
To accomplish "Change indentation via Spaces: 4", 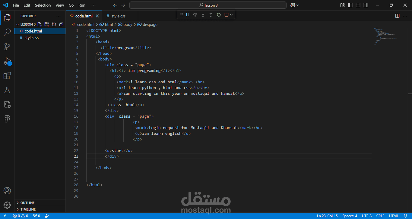I will (x=350, y=216).
